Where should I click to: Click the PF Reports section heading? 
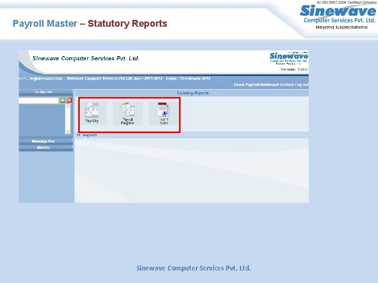[87, 135]
